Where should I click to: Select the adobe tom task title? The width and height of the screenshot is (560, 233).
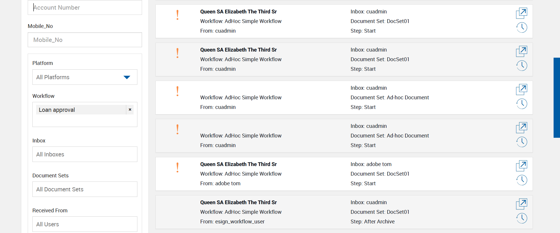click(238, 164)
